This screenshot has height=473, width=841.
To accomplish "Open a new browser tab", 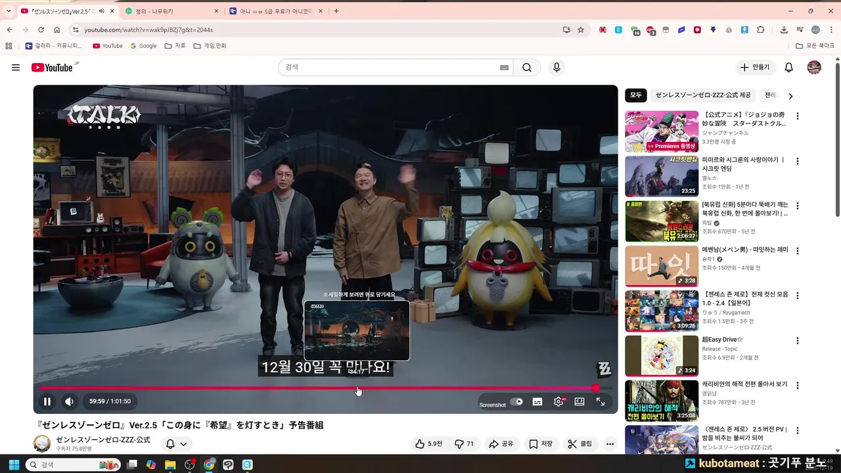I will pyautogui.click(x=336, y=11).
